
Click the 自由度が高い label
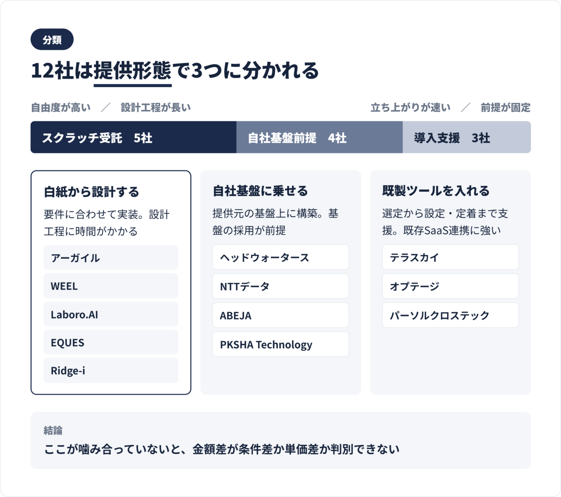coord(61,107)
